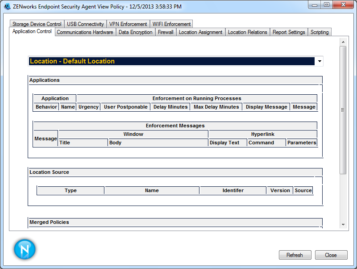
Task: Click the Window group header
Action: click(133, 134)
